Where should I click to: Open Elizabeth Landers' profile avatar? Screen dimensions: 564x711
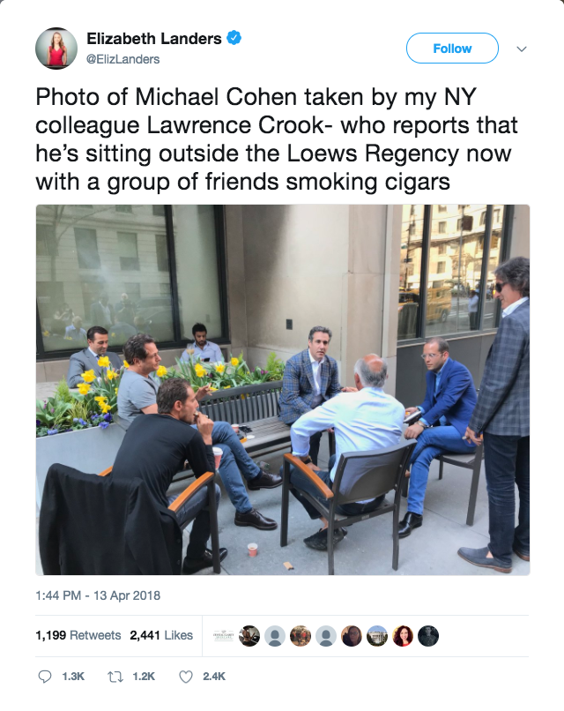(56, 48)
